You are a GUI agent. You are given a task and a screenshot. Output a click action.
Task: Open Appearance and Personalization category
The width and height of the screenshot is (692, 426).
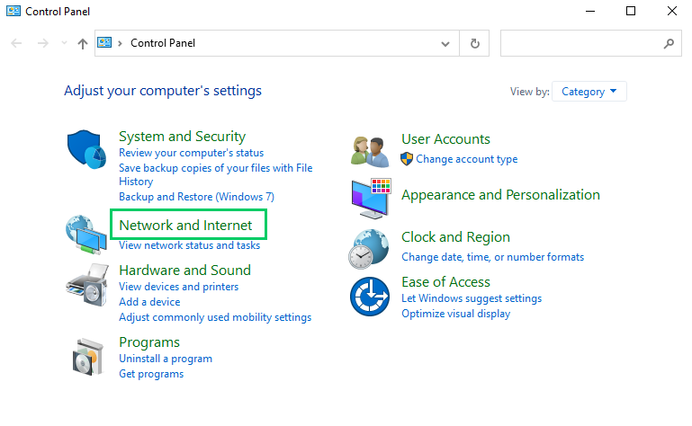500,194
